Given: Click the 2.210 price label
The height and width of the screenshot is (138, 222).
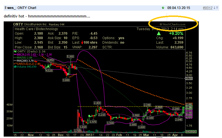Looking at the screenshot, I should 102,115.
